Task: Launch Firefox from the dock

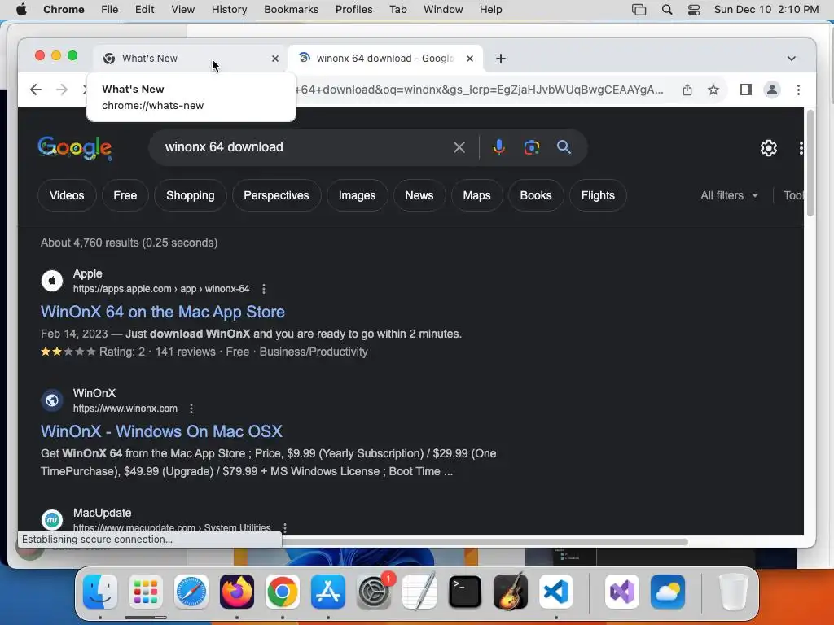Action: tap(237, 592)
